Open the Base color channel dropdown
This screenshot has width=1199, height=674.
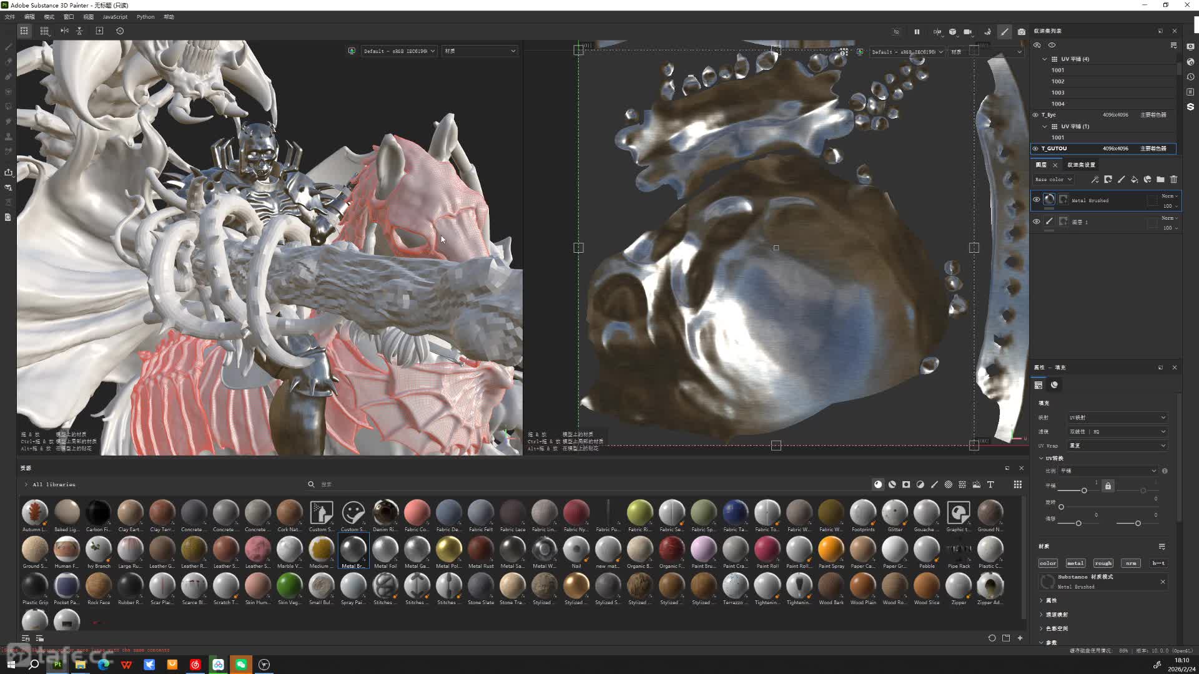pos(1053,180)
